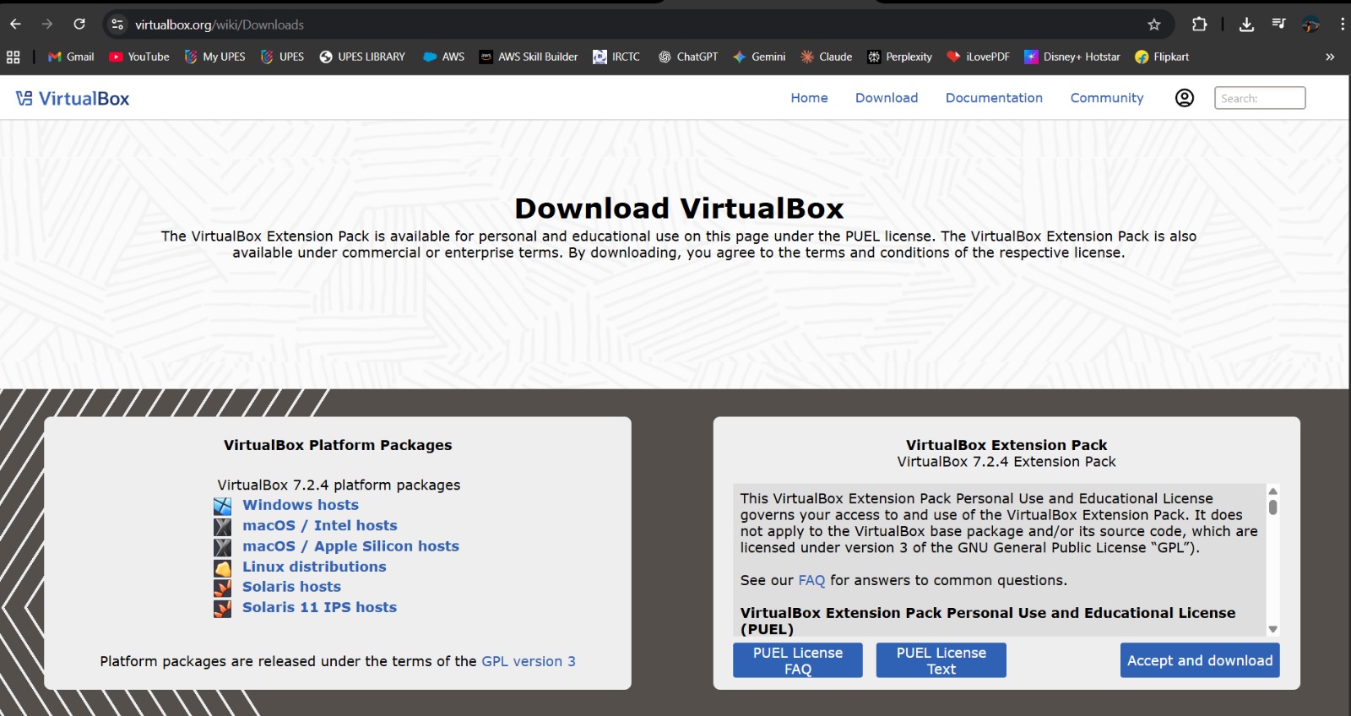This screenshot has width=1351, height=716.
Task: Open the user account profile icon
Action: [x=1185, y=98]
